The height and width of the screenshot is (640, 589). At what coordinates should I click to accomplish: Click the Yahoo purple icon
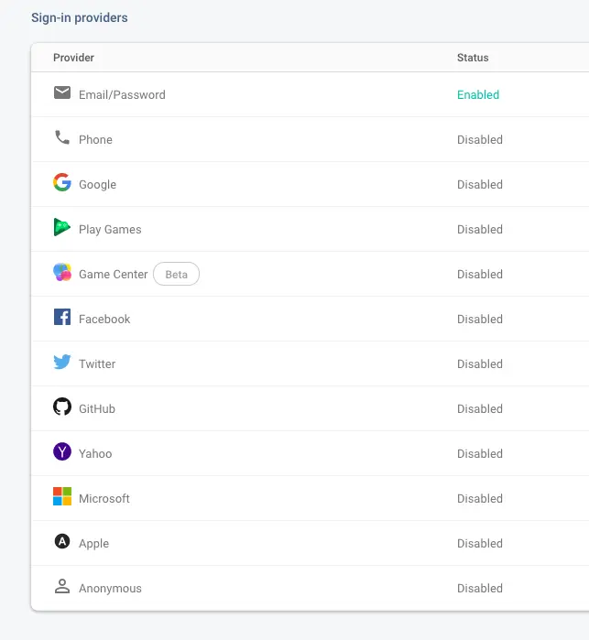[x=62, y=451]
